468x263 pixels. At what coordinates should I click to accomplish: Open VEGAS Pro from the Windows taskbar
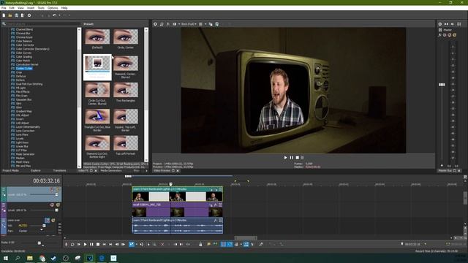pyautogui.click(x=89, y=258)
